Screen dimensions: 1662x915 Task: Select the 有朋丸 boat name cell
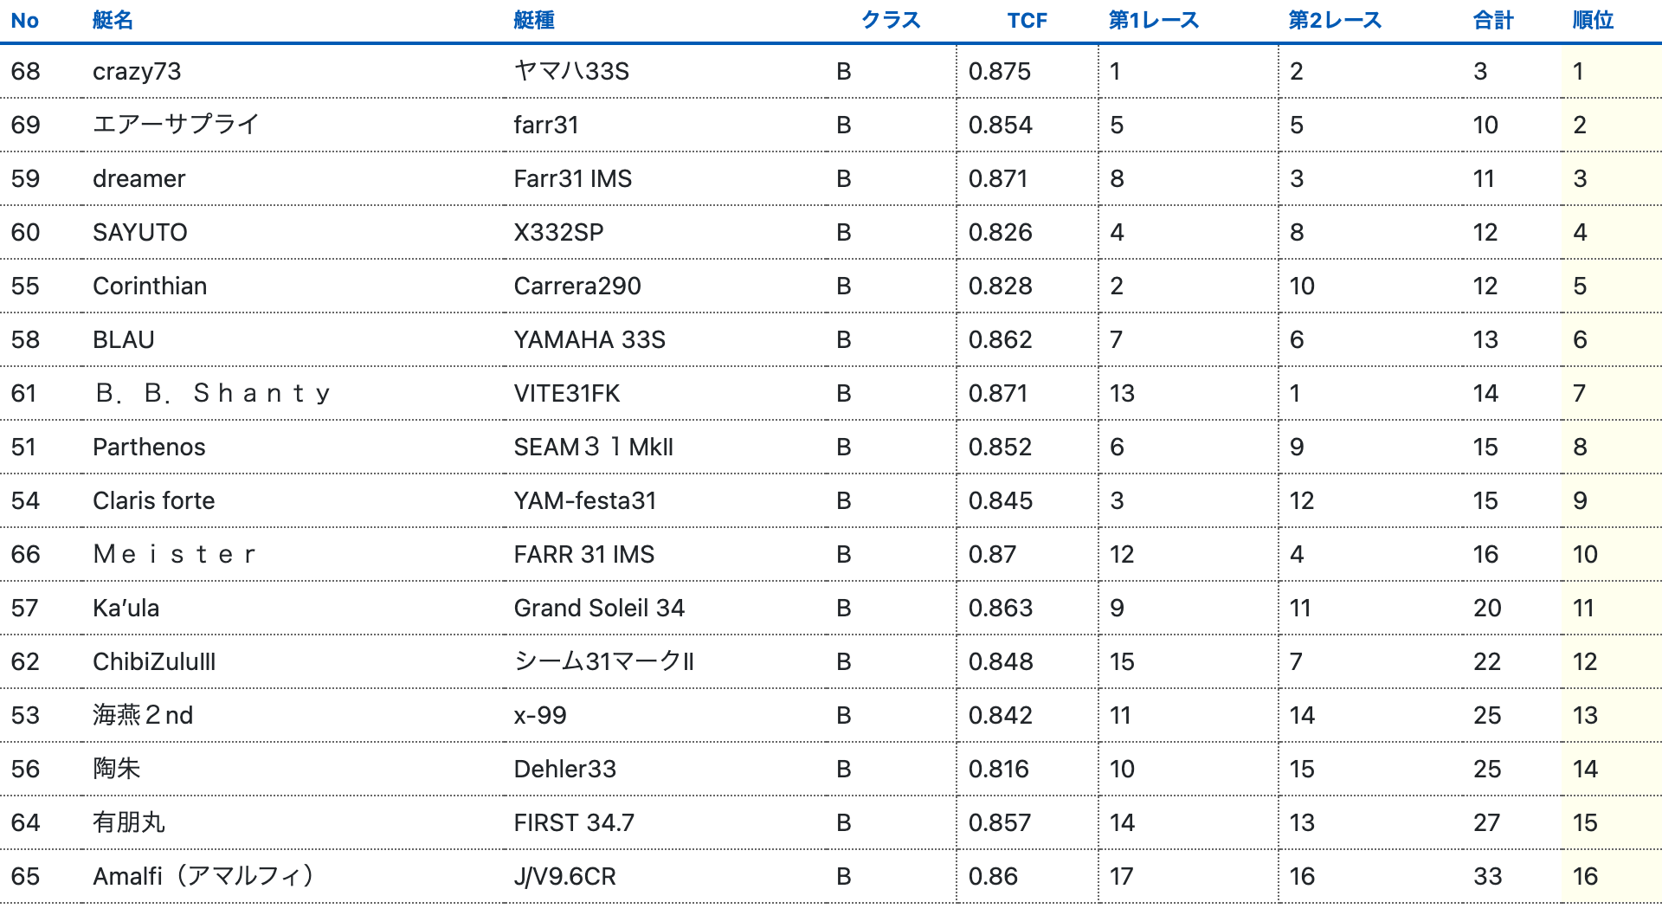tap(129, 822)
